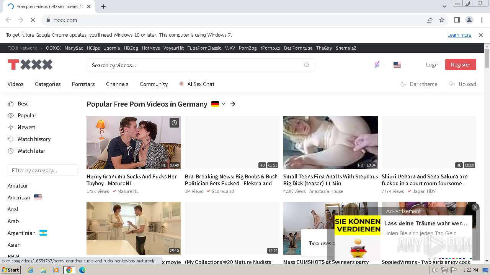The image size is (490, 275).
Task: Select Best in the sidebar
Action: (x=18, y=104)
